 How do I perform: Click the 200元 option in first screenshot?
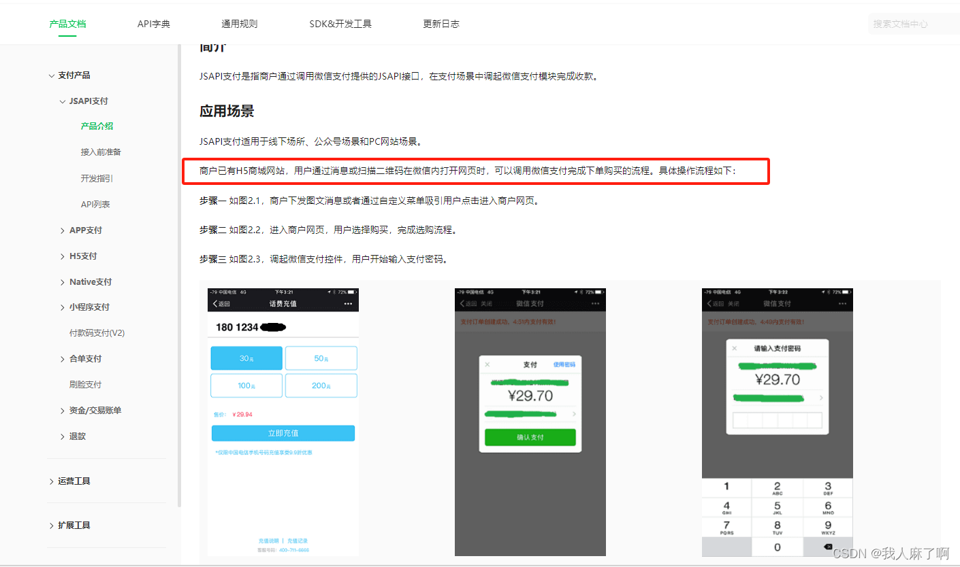pos(321,385)
